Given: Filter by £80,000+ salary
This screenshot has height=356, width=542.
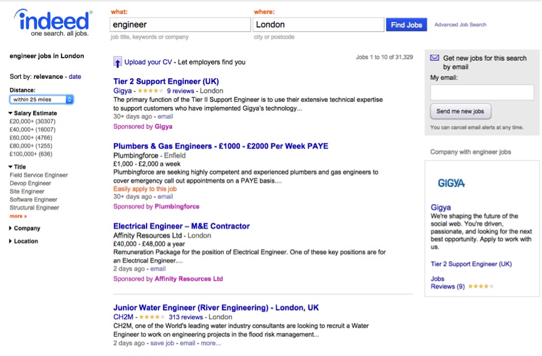Looking at the screenshot, I should 31,146.
